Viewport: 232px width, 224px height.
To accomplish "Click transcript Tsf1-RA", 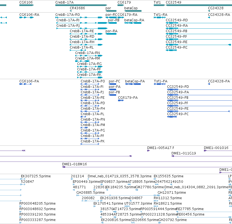I will pyautogui.click(x=160, y=17).
